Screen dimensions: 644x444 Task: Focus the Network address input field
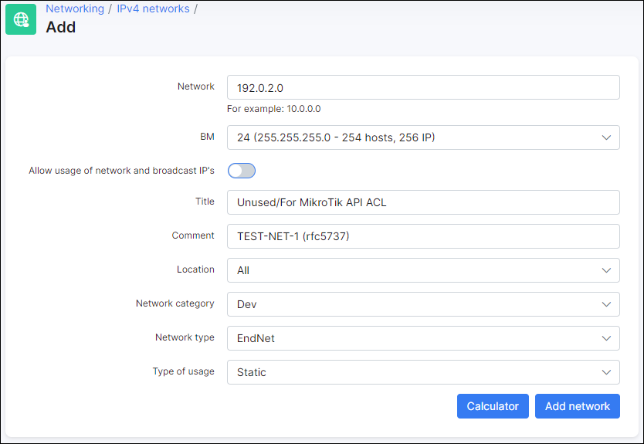tap(423, 87)
